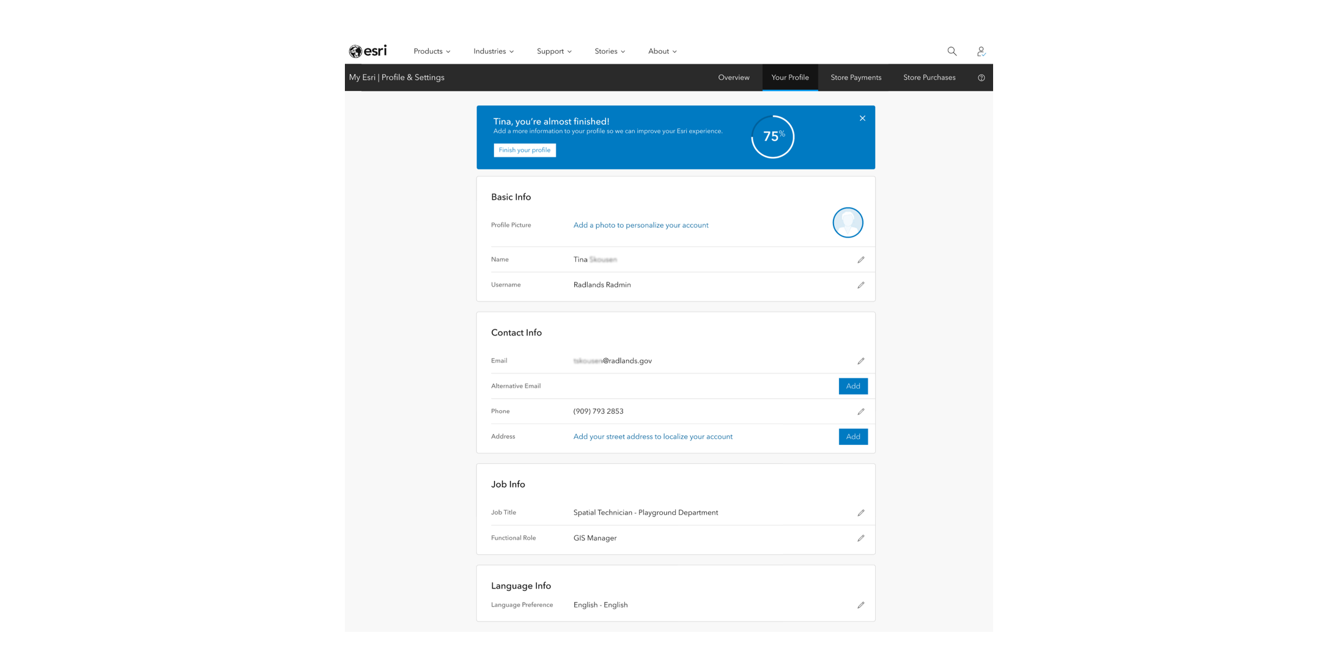Dismiss the profile completion banner
1338x671 pixels.
coord(862,118)
